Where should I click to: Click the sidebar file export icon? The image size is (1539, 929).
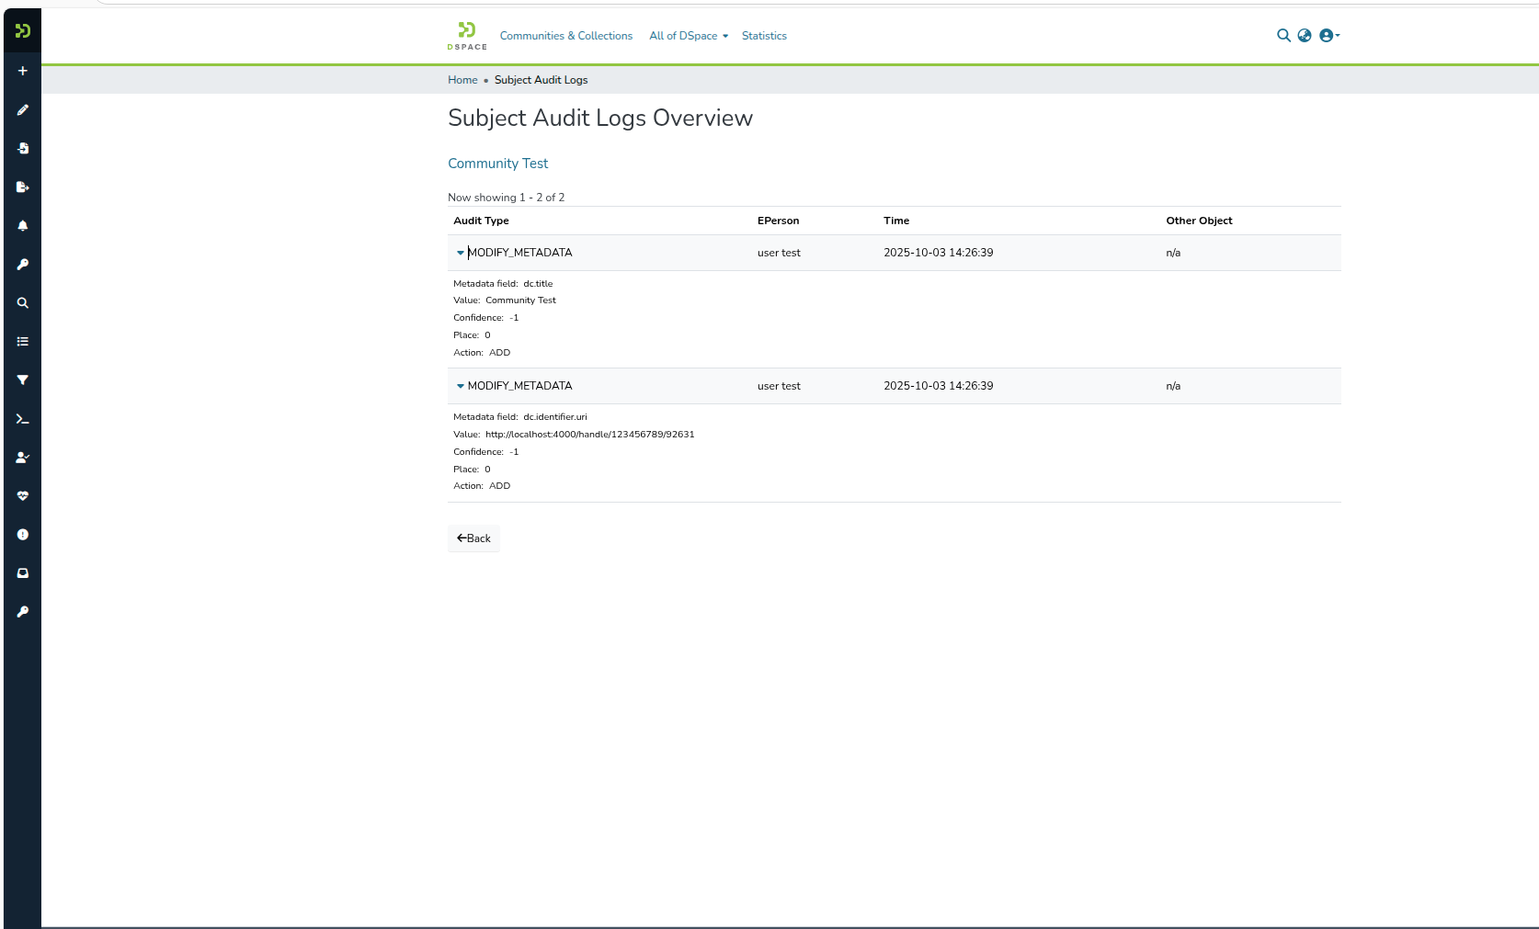pos(23,187)
